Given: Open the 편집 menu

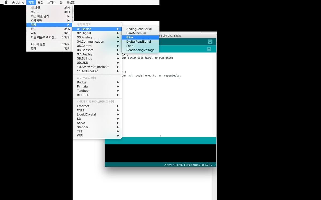Looking at the screenshot, I should pos(41,2).
